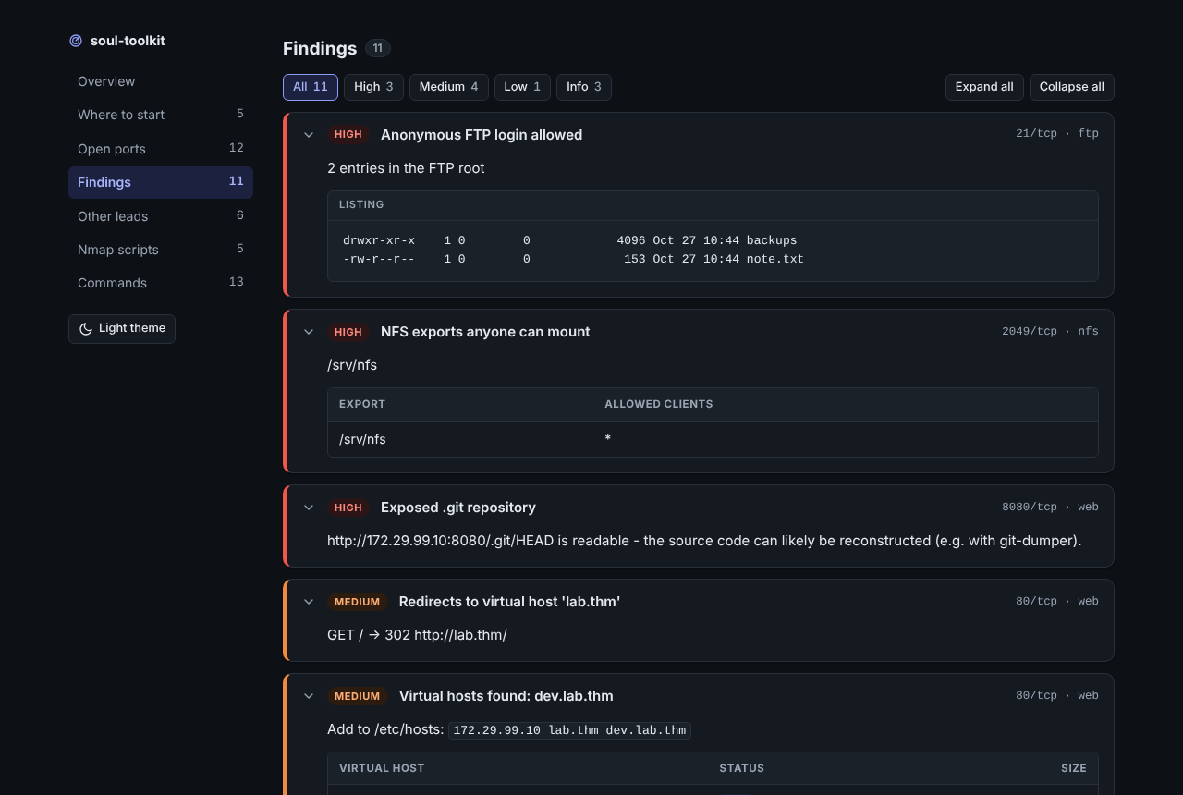Click the 172.29.99.10 lab.thm dev.lab.thm hosts entry
The width and height of the screenshot is (1183, 795).
(569, 730)
